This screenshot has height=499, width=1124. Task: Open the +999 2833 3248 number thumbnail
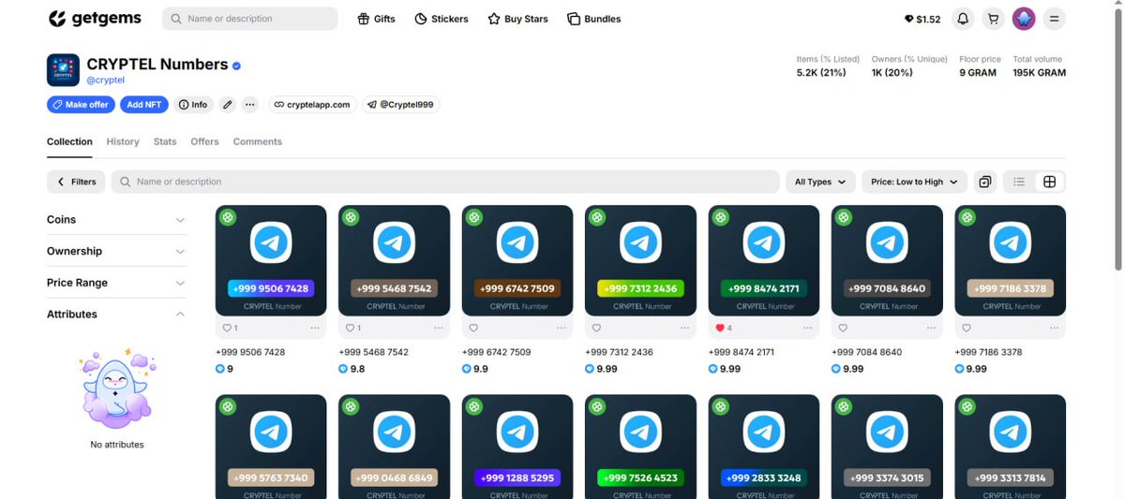click(764, 447)
